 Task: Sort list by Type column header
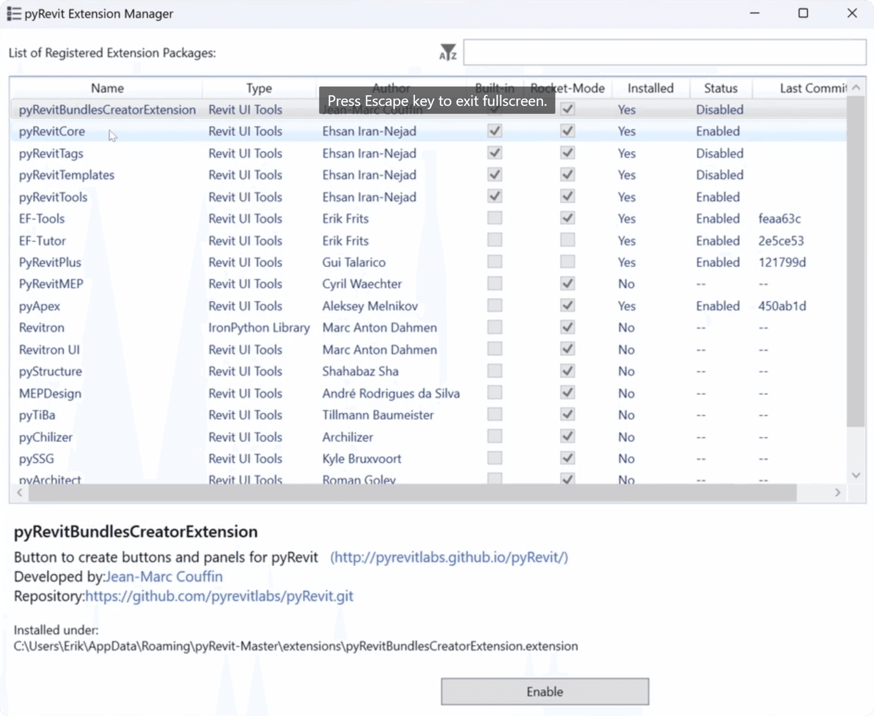(x=259, y=88)
